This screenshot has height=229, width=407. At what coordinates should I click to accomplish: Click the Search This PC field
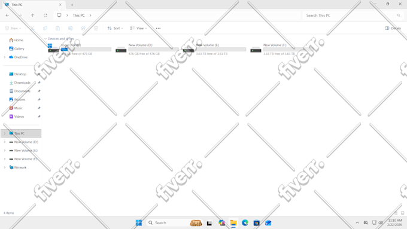tap(353, 16)
